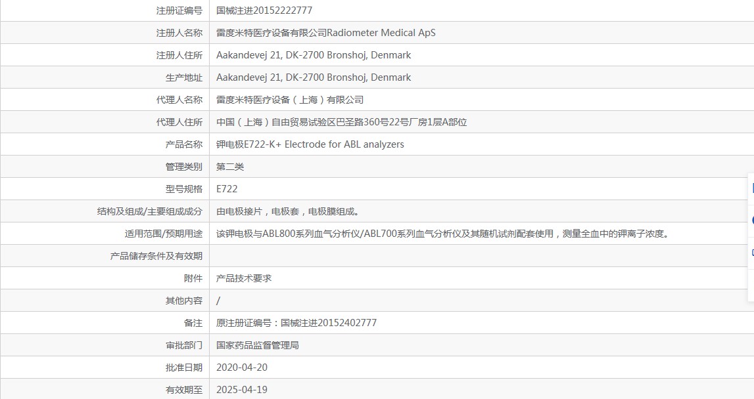Click the 注册人名称 label

(179, 33)
